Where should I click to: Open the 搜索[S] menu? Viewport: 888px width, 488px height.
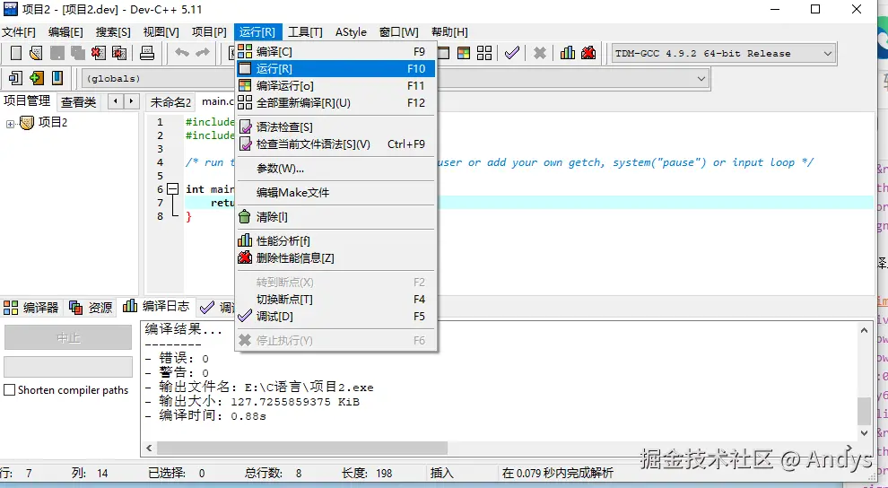tap(113, 32)
